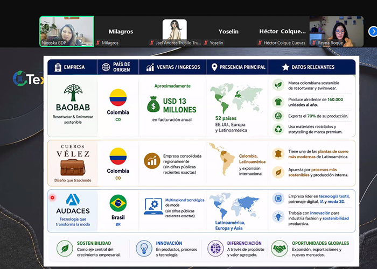Click the Brazil flag icon
Viewport: 377px width, 269px height.
pos(118,203)
